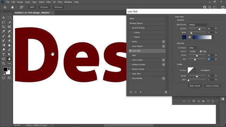This screenshot has width=226, height=127.
Task: Select the Zoom tool
Action: pyautogui.click(x=4, y=64)
